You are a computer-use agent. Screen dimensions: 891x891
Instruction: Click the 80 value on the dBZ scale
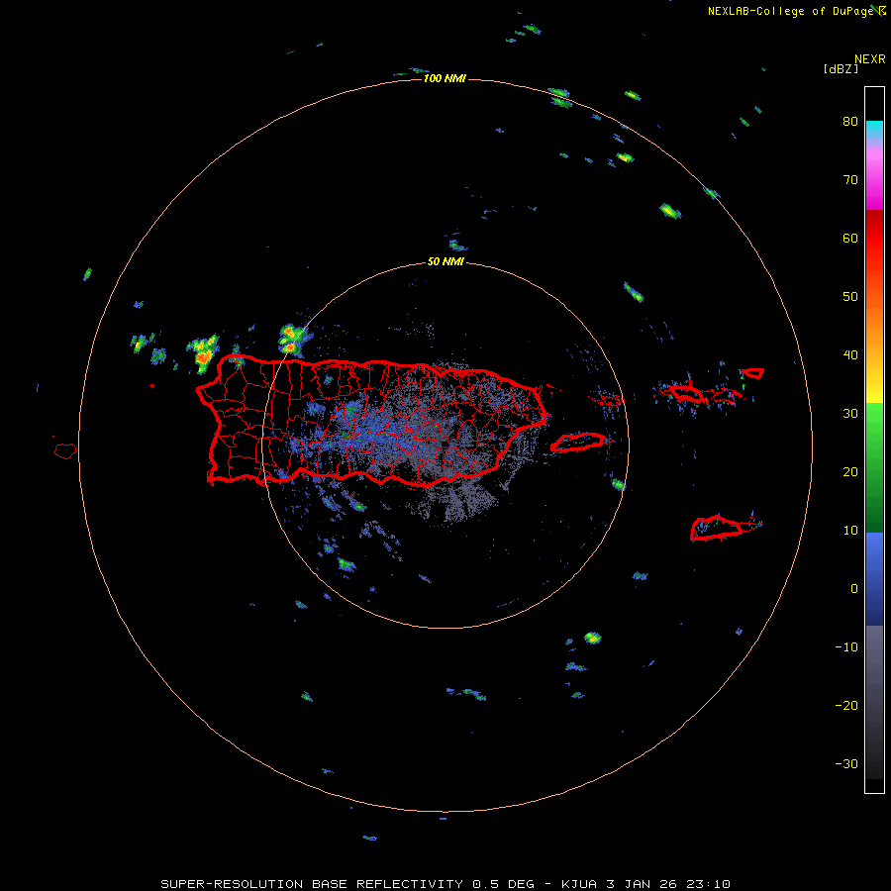click(850, 121)
